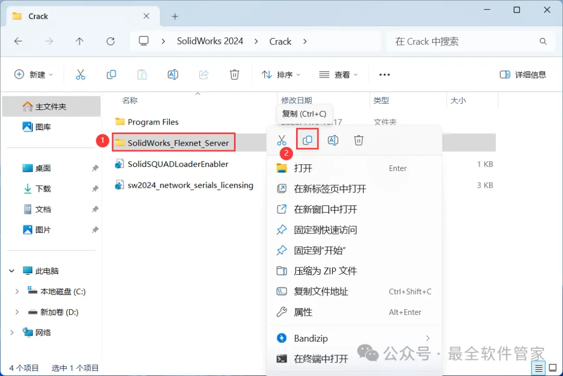
Task: Click the toolbar Rename icon
Action: tap(173, 75)
